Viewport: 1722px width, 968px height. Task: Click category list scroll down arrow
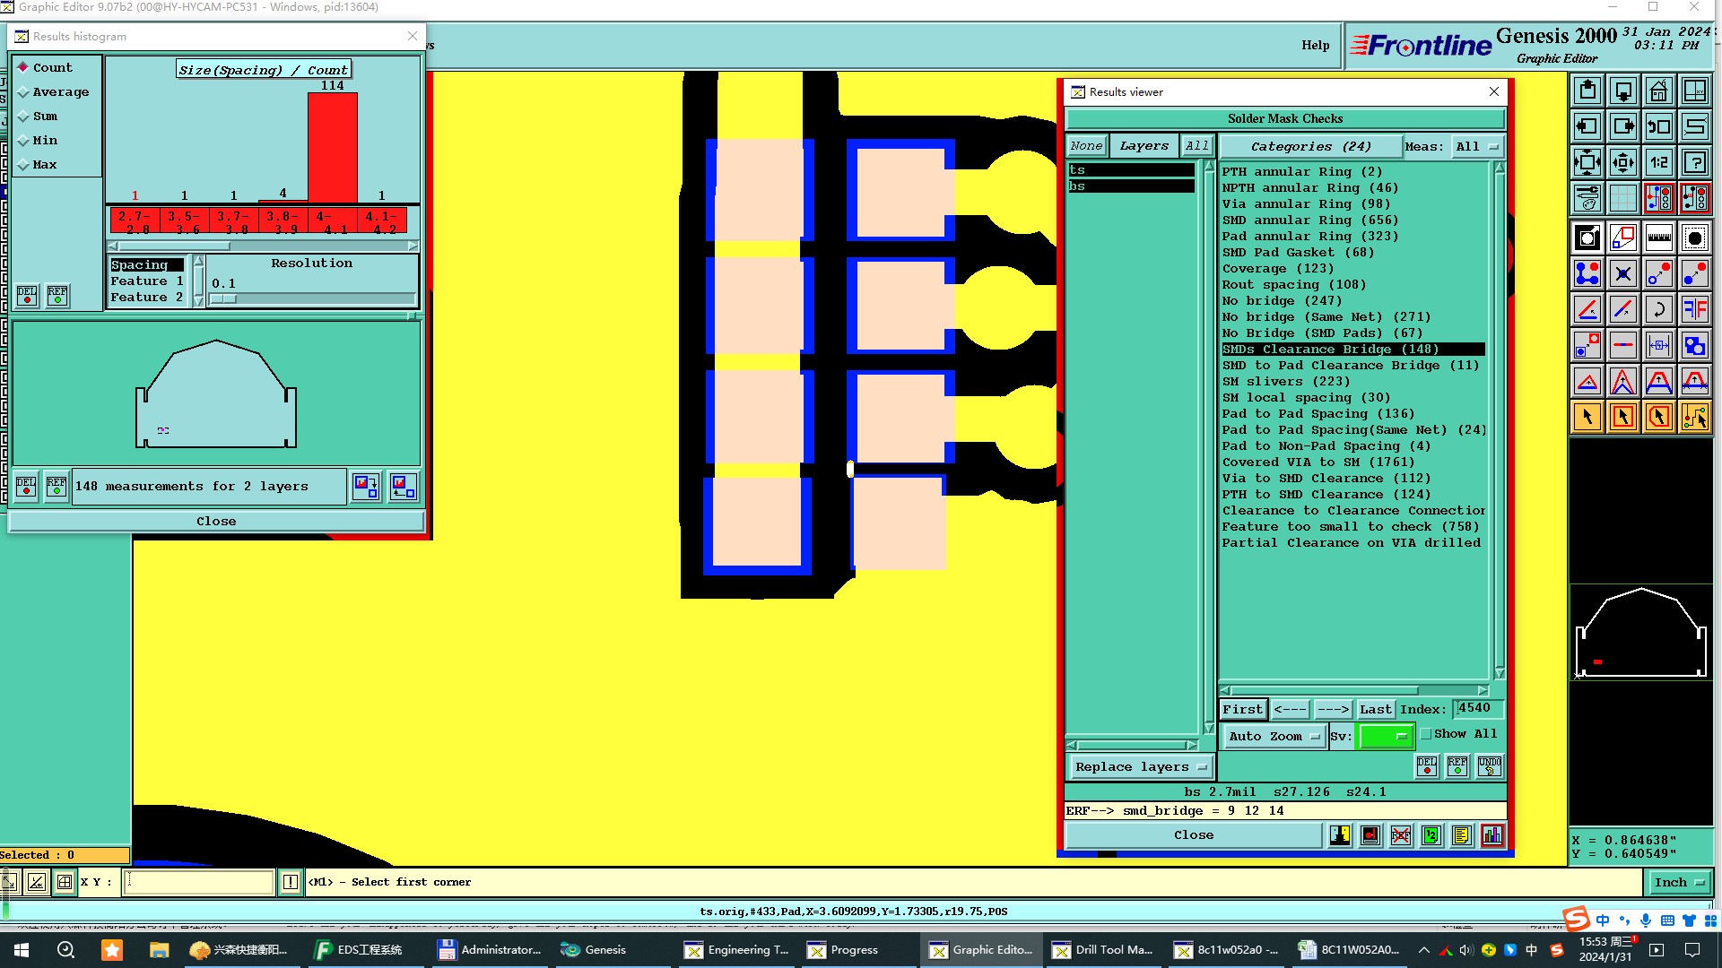pyautogui.click(x=1500, y=673)
